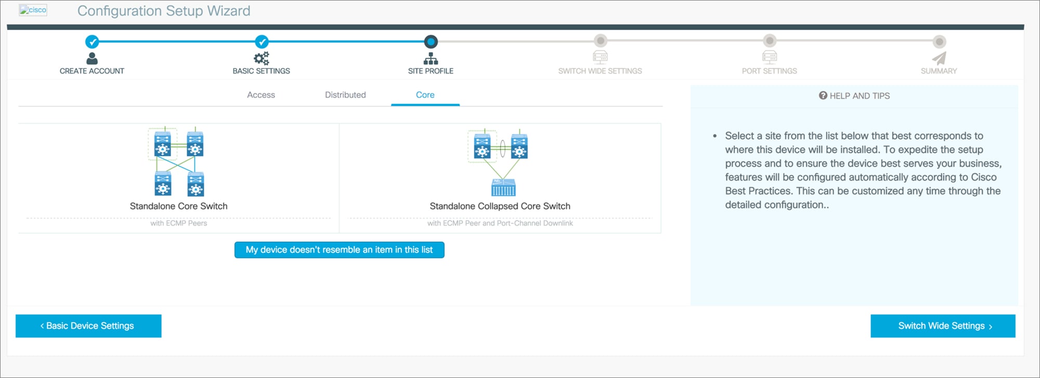The height and width of the screenshot is (378, 1040).
Task: Click the Site Profile hierarchy icon
Action: 431,58
